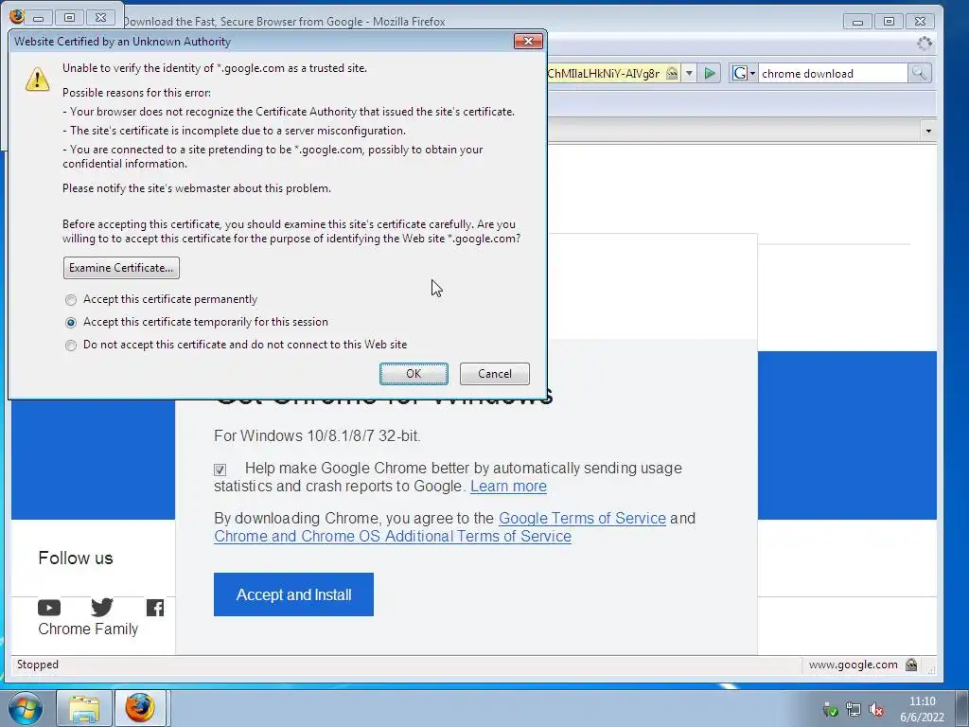Image resolution: width=969 pixels, height=727 pixels.
Task: Click the Accept and Install button
Action: tap(293, 594)
